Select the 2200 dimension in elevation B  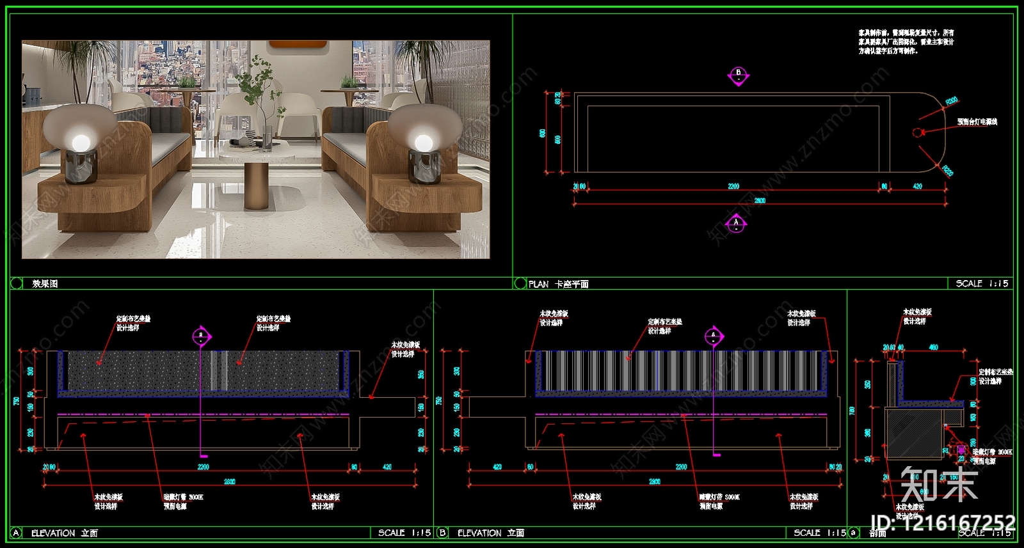click(681, 467)
